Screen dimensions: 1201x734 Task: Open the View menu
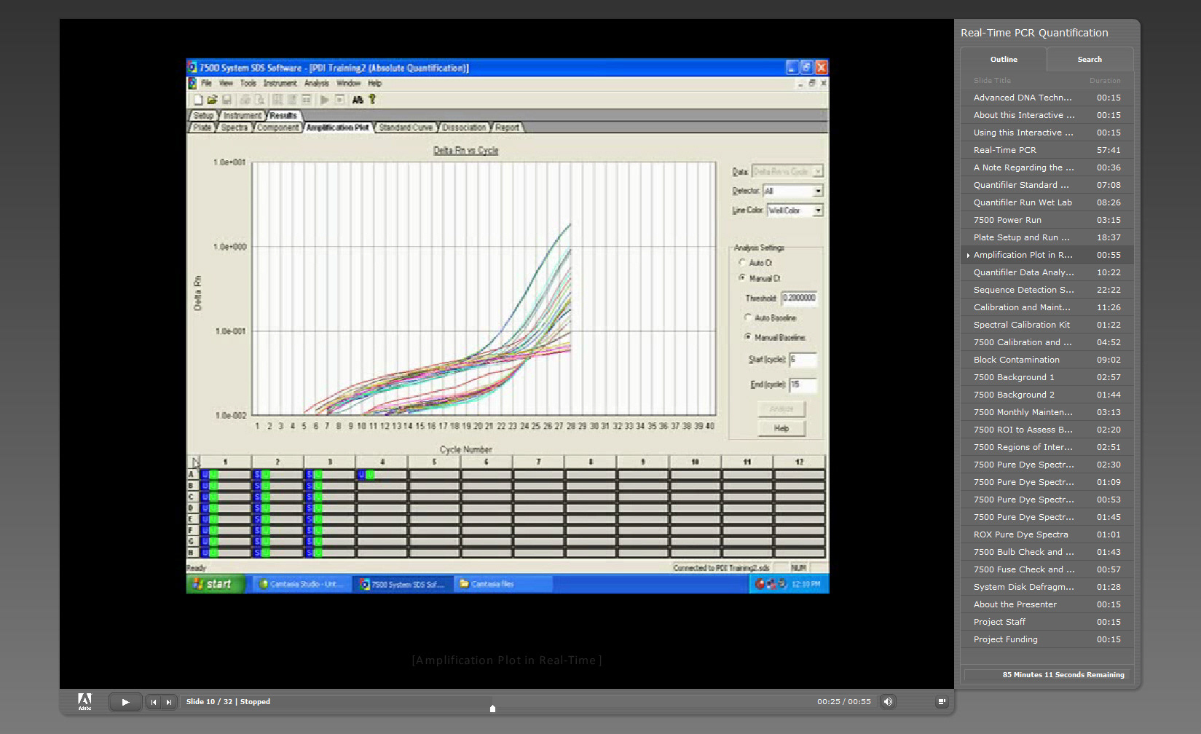[226, 83]
